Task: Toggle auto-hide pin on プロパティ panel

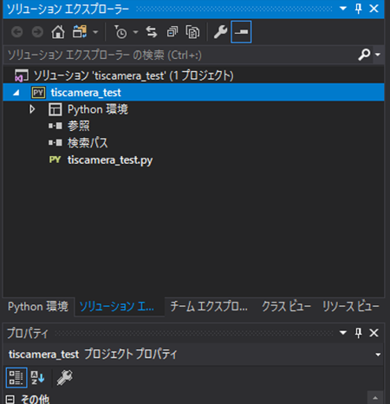Action: click(x=359, y=333)
